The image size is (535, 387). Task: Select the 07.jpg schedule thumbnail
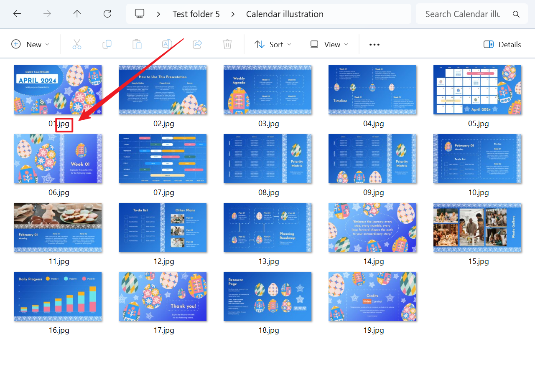tap(163, 159)
